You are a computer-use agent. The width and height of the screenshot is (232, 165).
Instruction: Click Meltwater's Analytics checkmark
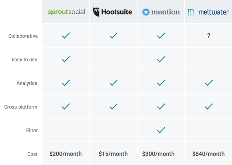[209, 83]
